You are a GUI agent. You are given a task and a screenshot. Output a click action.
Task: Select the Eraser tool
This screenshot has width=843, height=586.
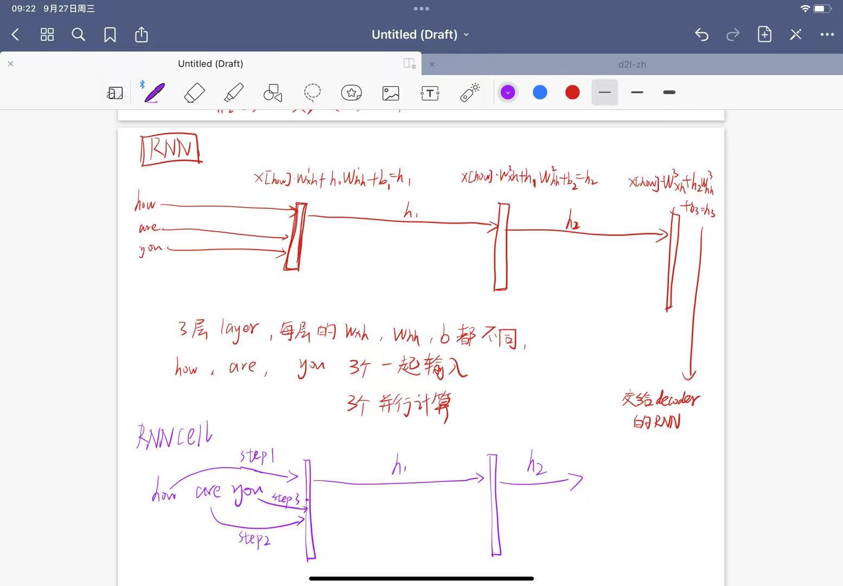point(194,93)
